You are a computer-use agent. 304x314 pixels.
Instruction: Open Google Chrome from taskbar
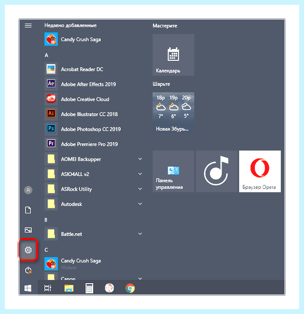tap(130, 288)
